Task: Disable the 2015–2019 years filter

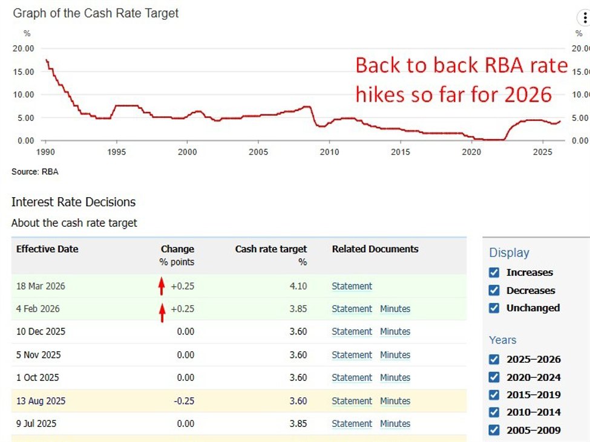Action: point(494,395)
